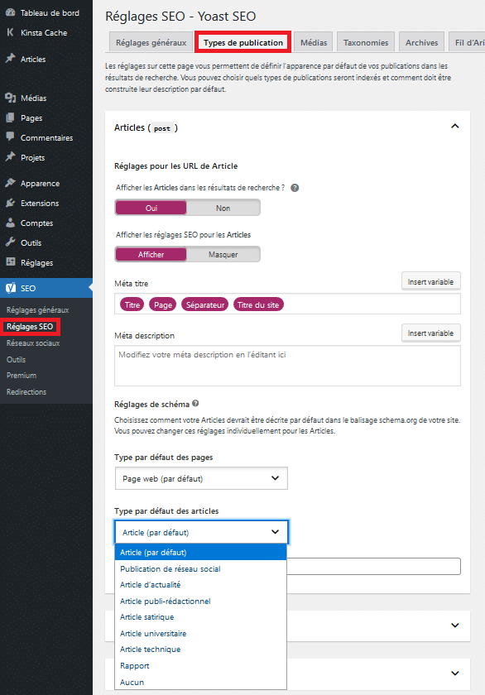Open Type par défaut des pages dropdown
This screenshot has width=485, height=695.
point(201,478)
